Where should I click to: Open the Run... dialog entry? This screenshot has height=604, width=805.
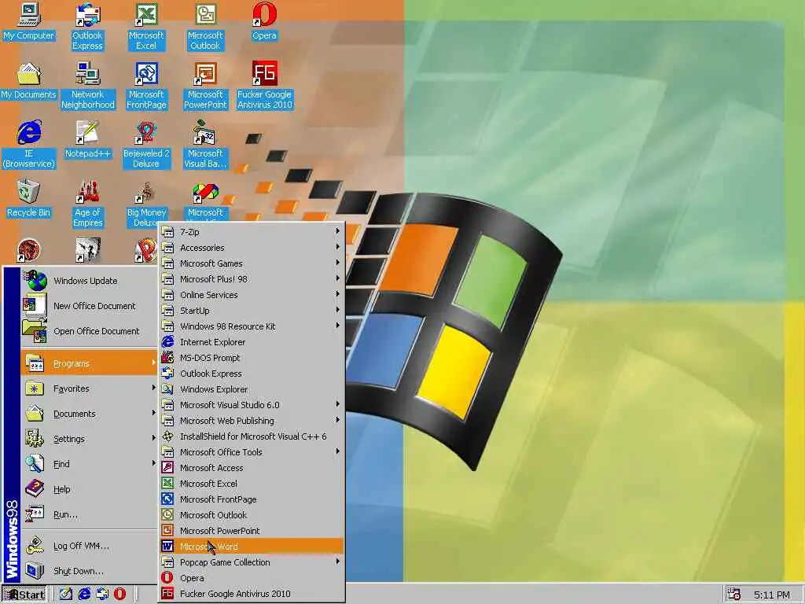coord(89,514)
